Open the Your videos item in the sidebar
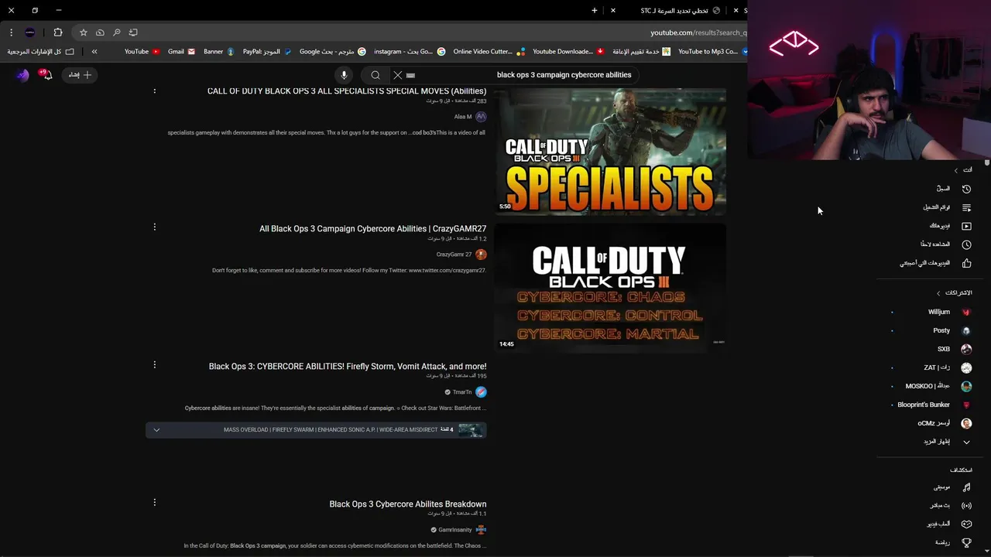Screen dimensions: 991x557 pos(949,226)
